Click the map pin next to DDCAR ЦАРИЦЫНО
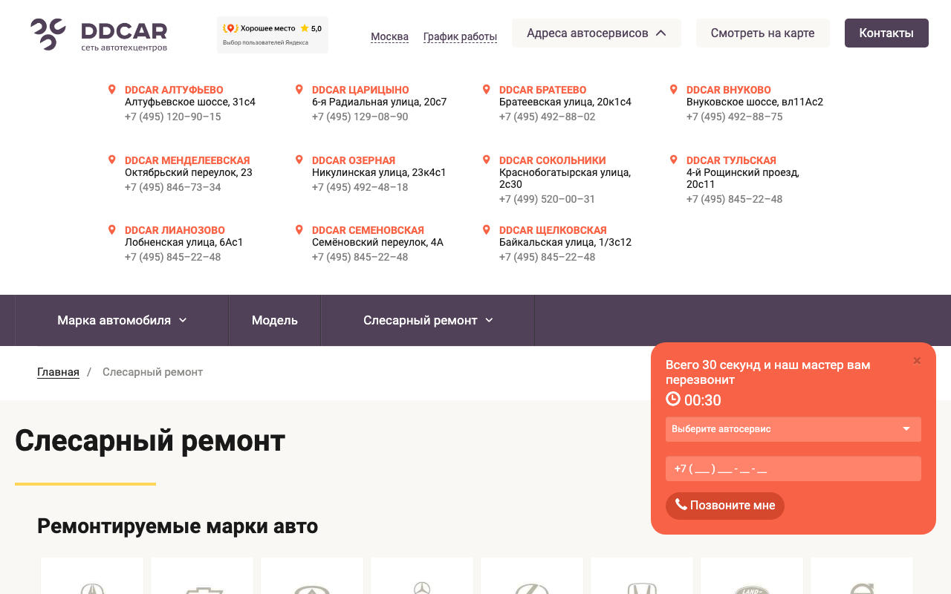Screen dimensions: 951x594 click(x=299, y=90)
